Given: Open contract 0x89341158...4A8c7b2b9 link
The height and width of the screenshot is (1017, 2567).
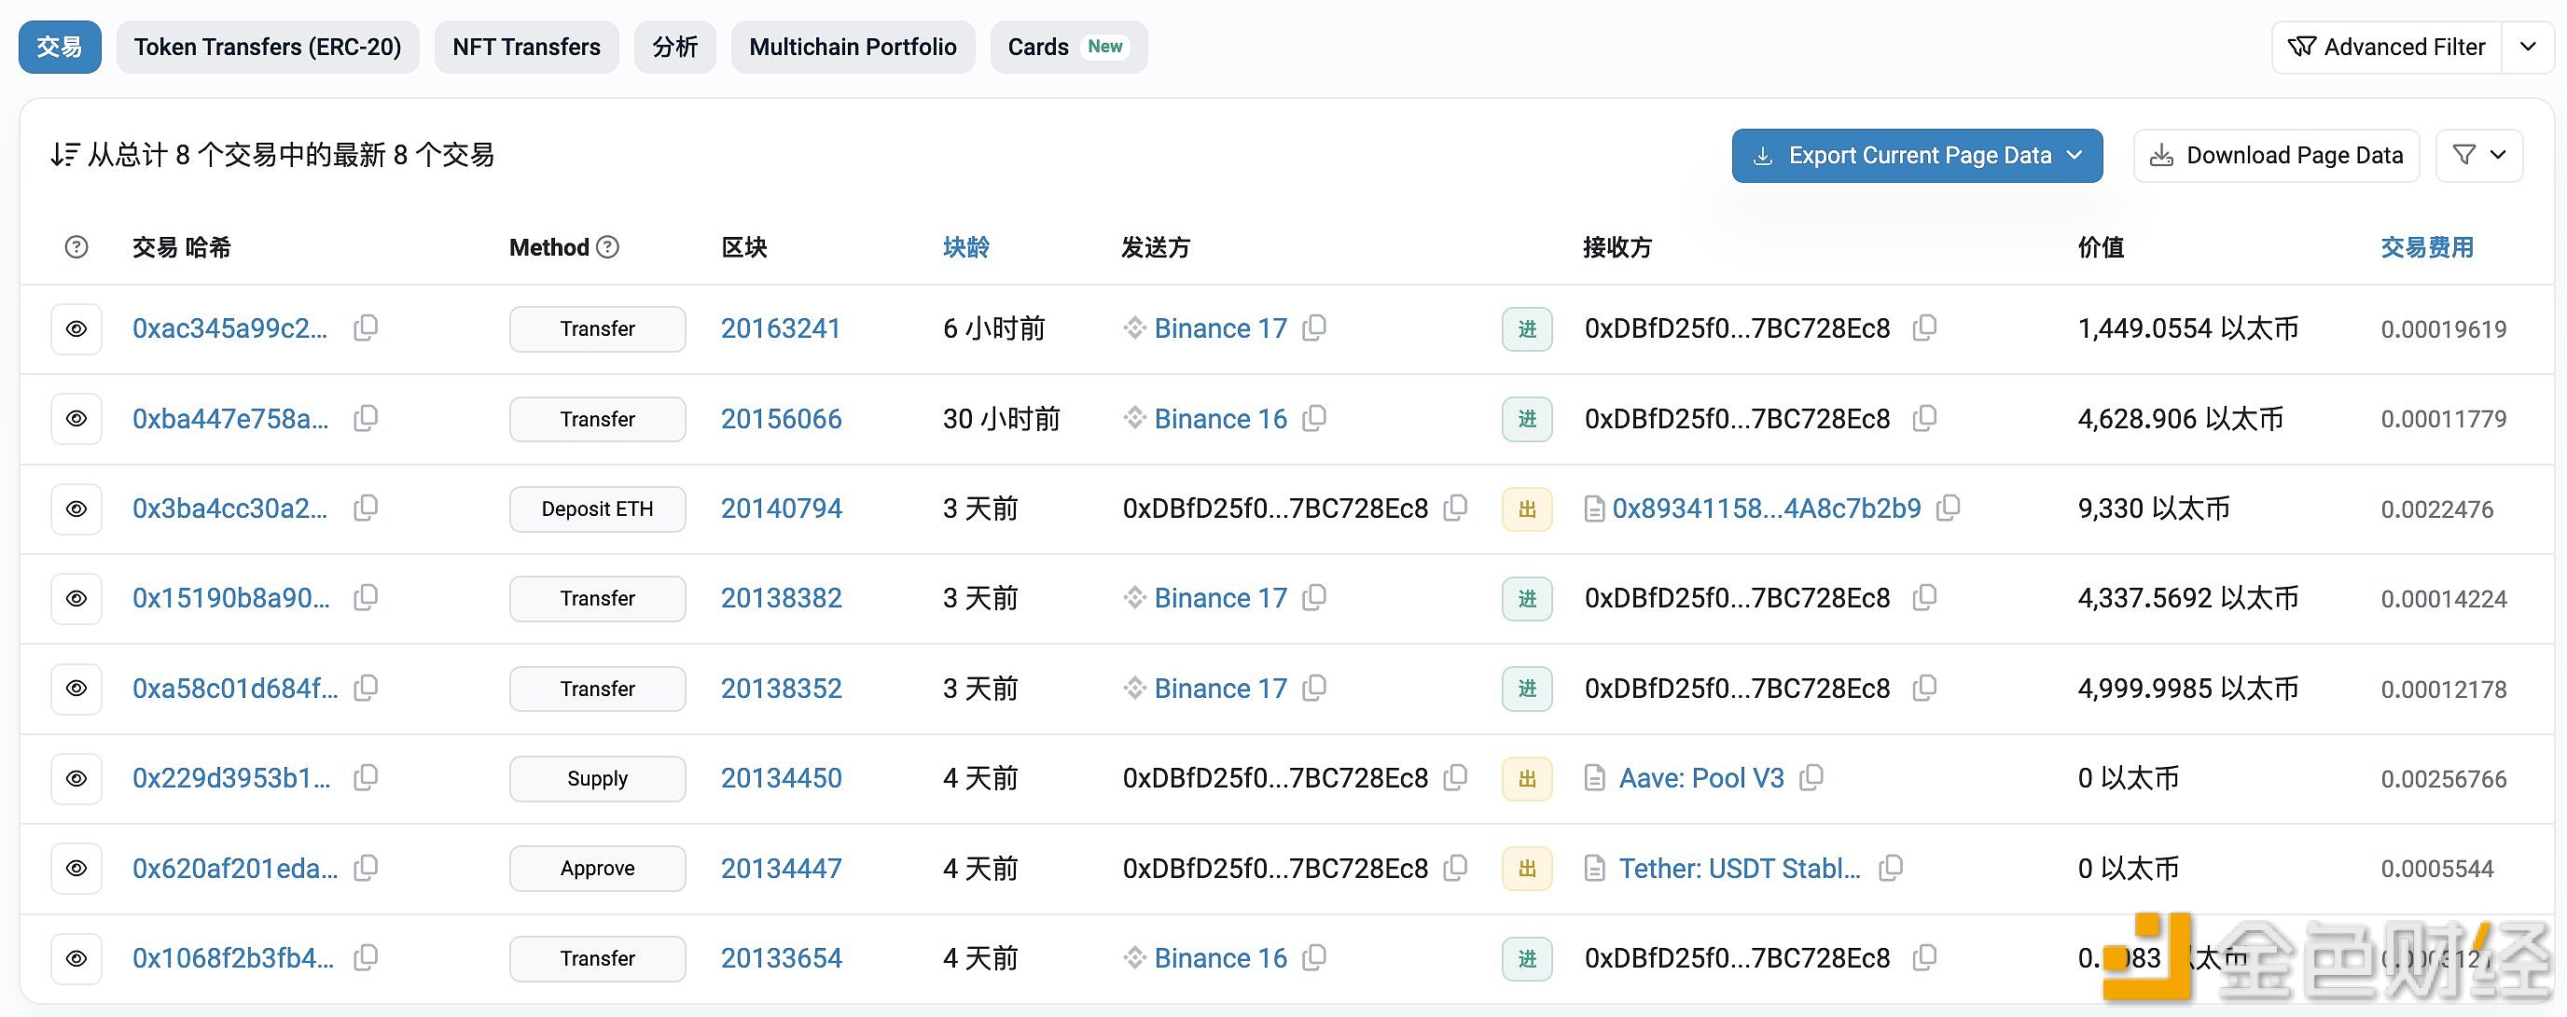Looking at the screenshot, I should 1767,508.
